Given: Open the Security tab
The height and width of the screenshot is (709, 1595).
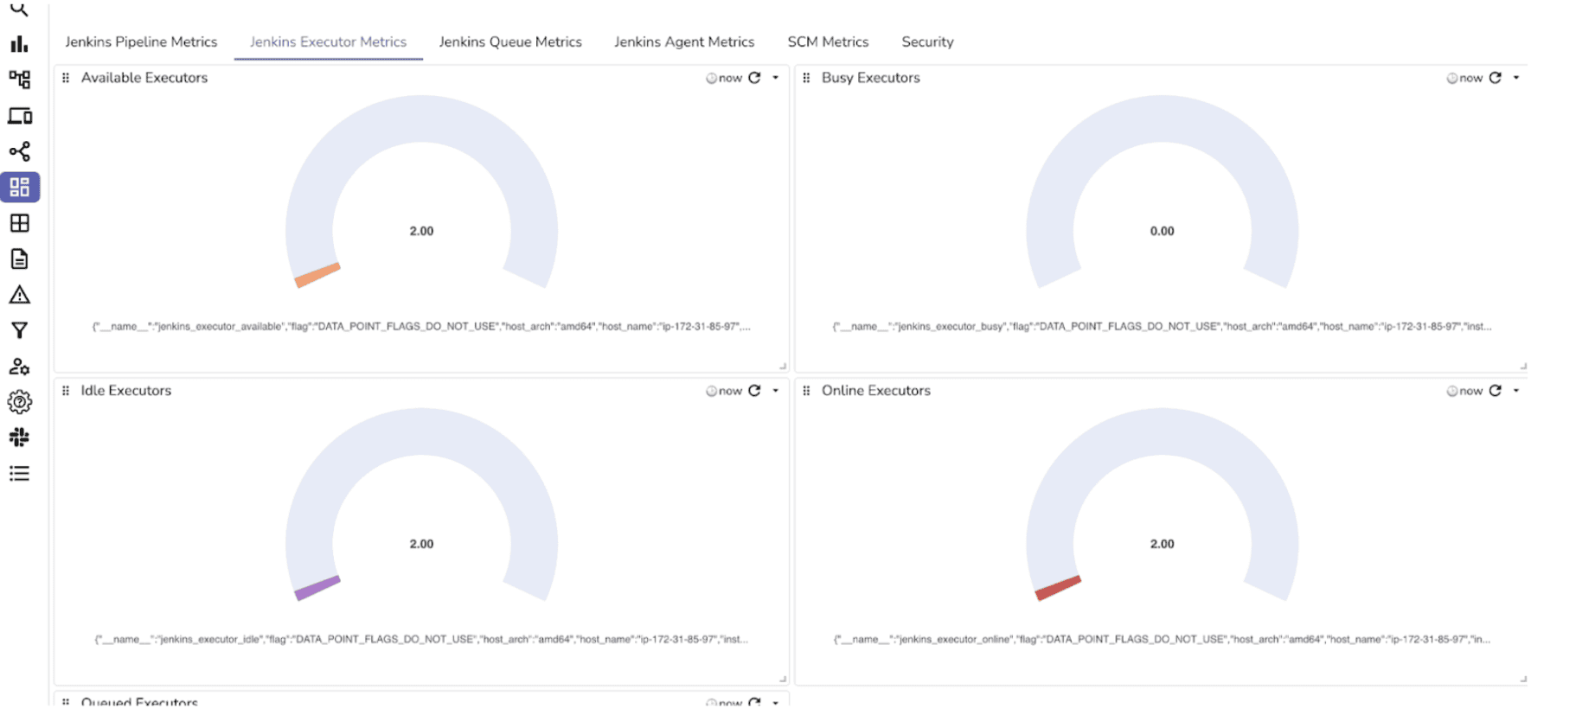Looking at the screenshot, I should [926, 42].
